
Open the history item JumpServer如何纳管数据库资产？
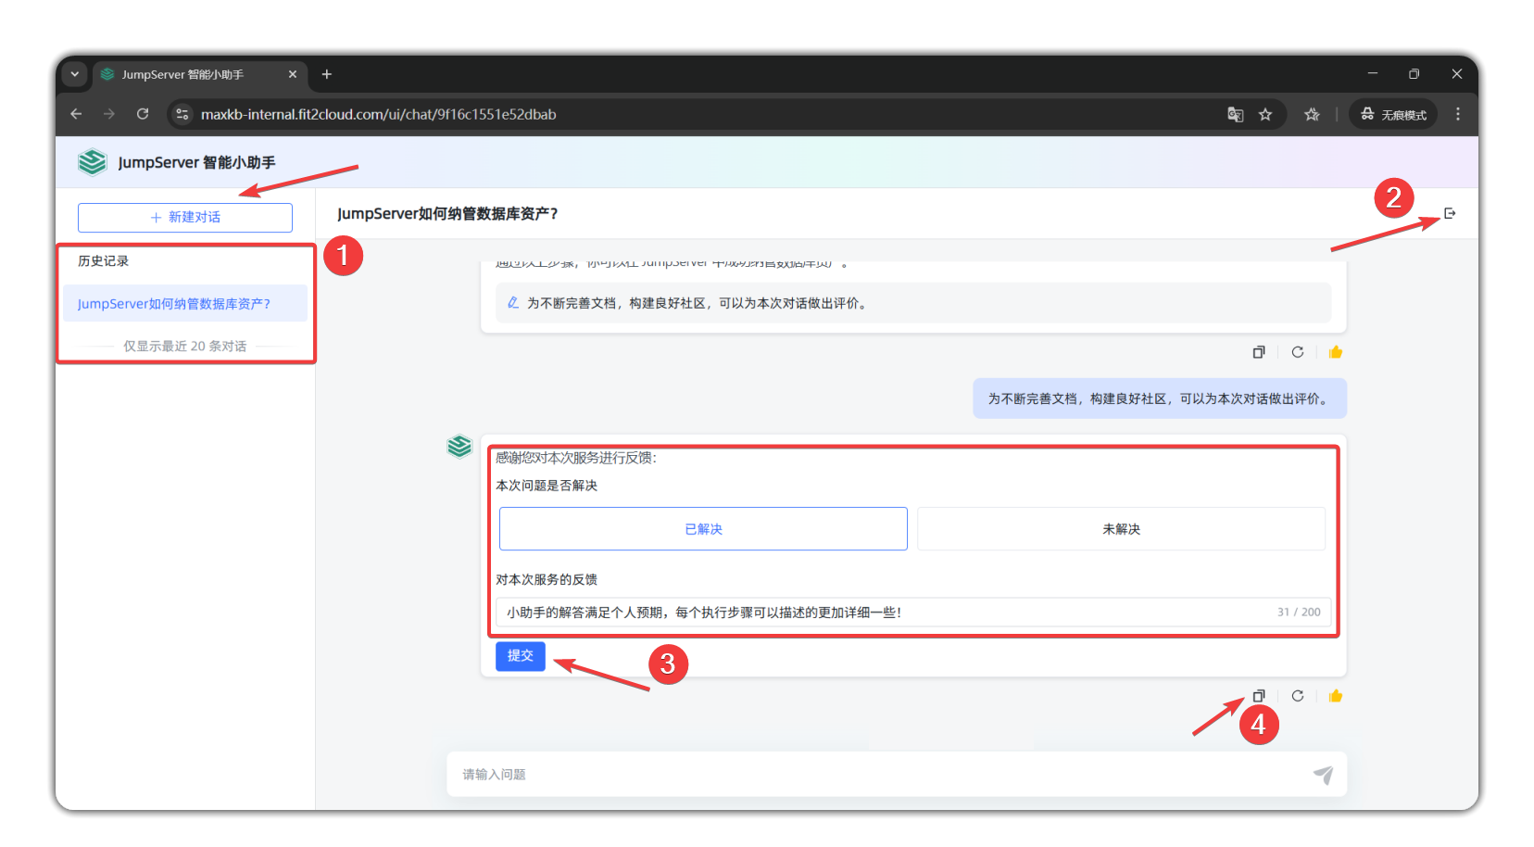pyautogui.click(x=185, y=304)
